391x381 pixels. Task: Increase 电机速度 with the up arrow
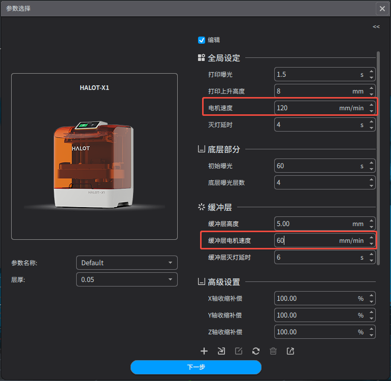tap(371, 105)
